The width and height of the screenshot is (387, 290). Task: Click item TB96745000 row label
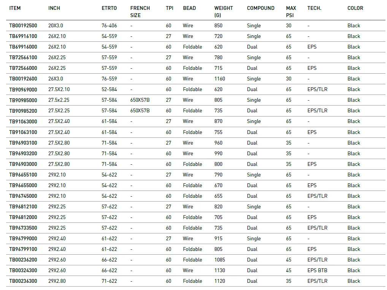(x=23, y=196)
